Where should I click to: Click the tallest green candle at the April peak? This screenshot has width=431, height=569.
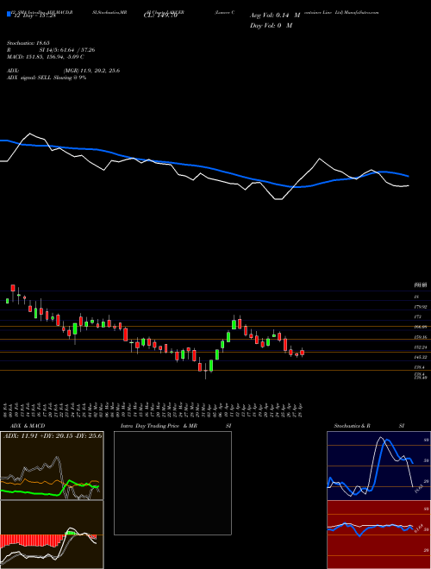click(234, 324)
